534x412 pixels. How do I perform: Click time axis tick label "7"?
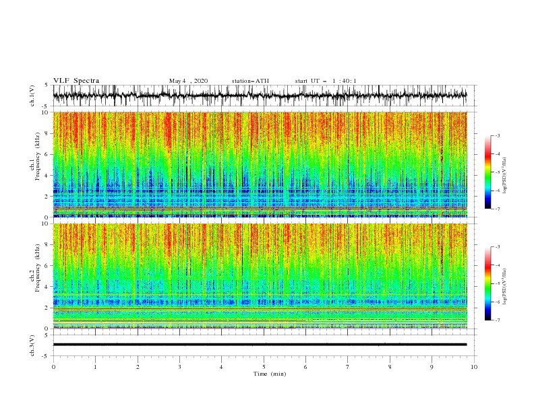[x=348, y=367]
